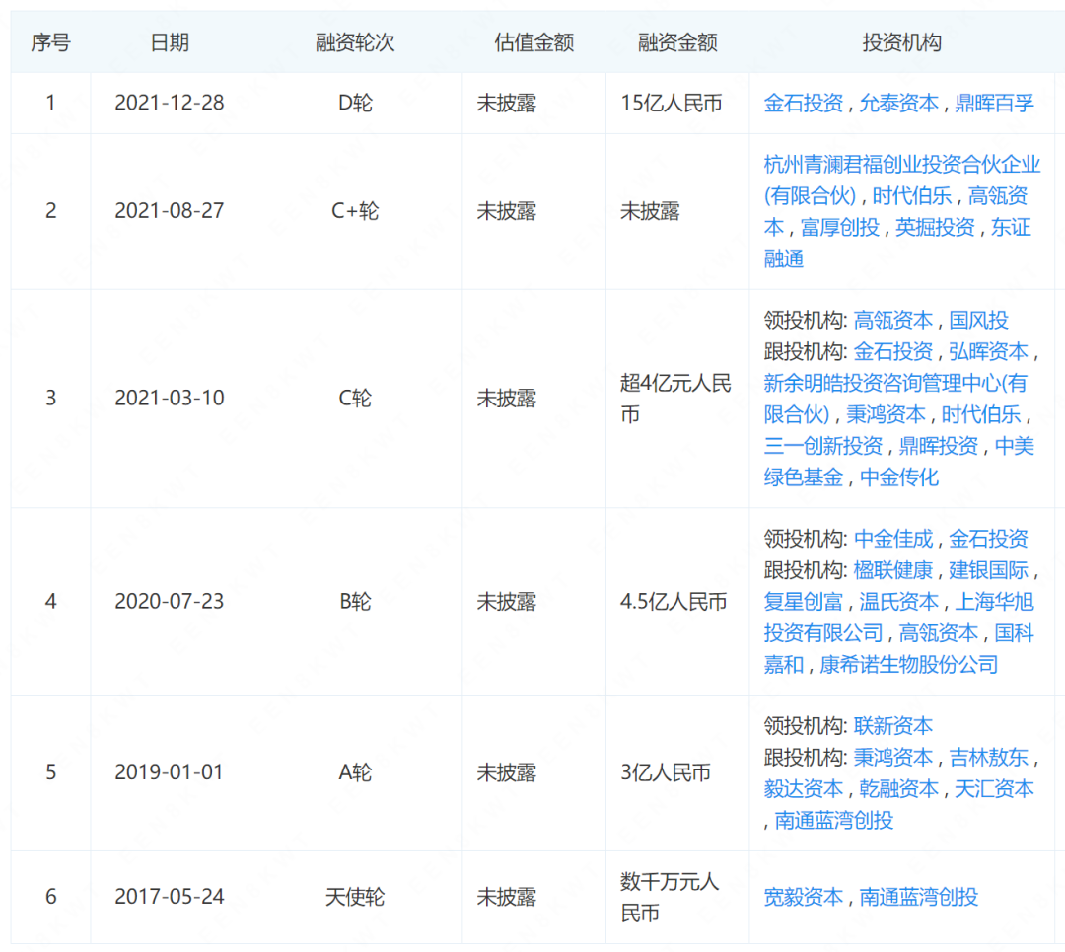This screenshot has height=952, width=1065.
Task: Click the 15亿人民币 funding amount
Action: [671, 104]
